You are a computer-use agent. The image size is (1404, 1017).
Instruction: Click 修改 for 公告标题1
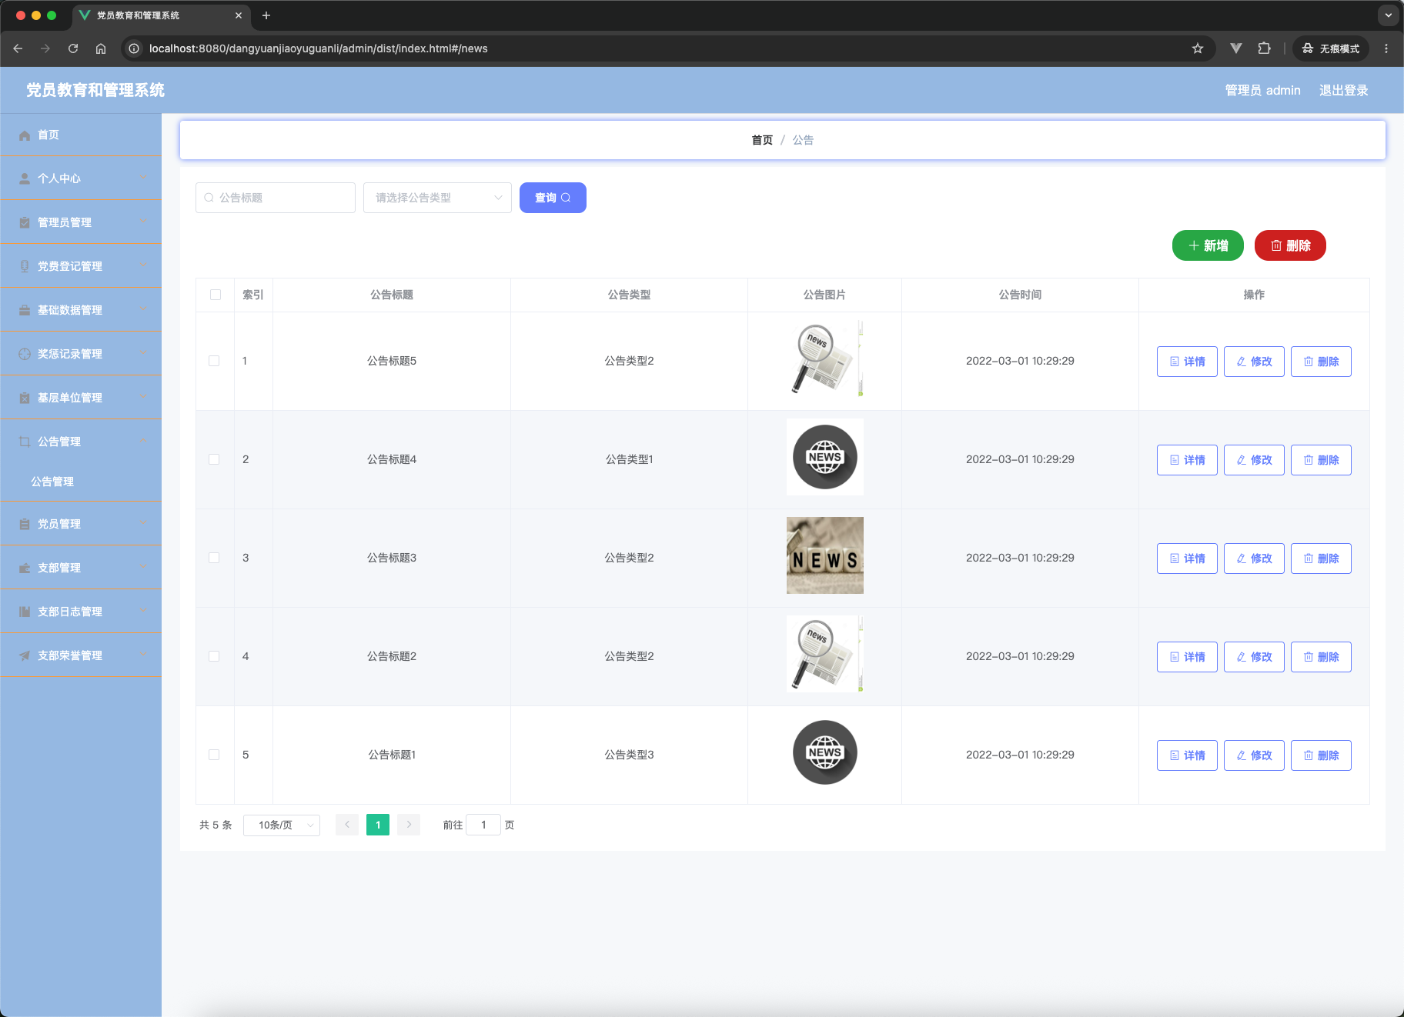coord(1254,755)
